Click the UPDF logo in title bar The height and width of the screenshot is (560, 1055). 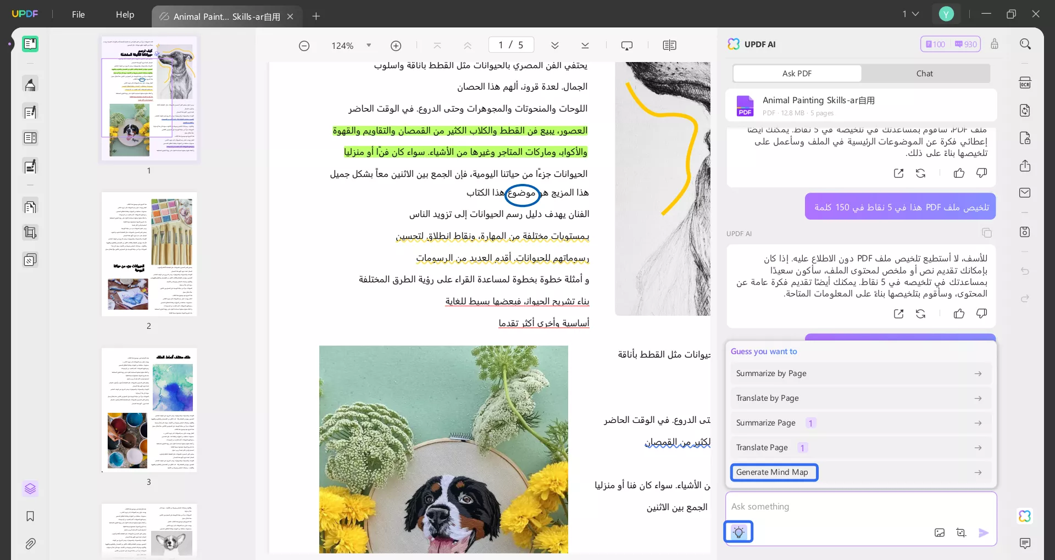(25, 14)
